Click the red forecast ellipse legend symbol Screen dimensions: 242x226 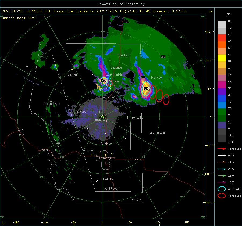222,196
